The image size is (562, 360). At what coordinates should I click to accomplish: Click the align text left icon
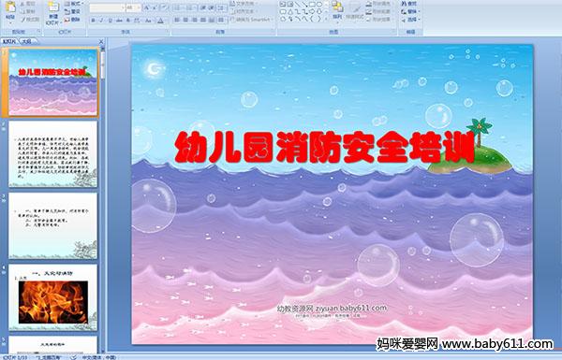(177, 20)
